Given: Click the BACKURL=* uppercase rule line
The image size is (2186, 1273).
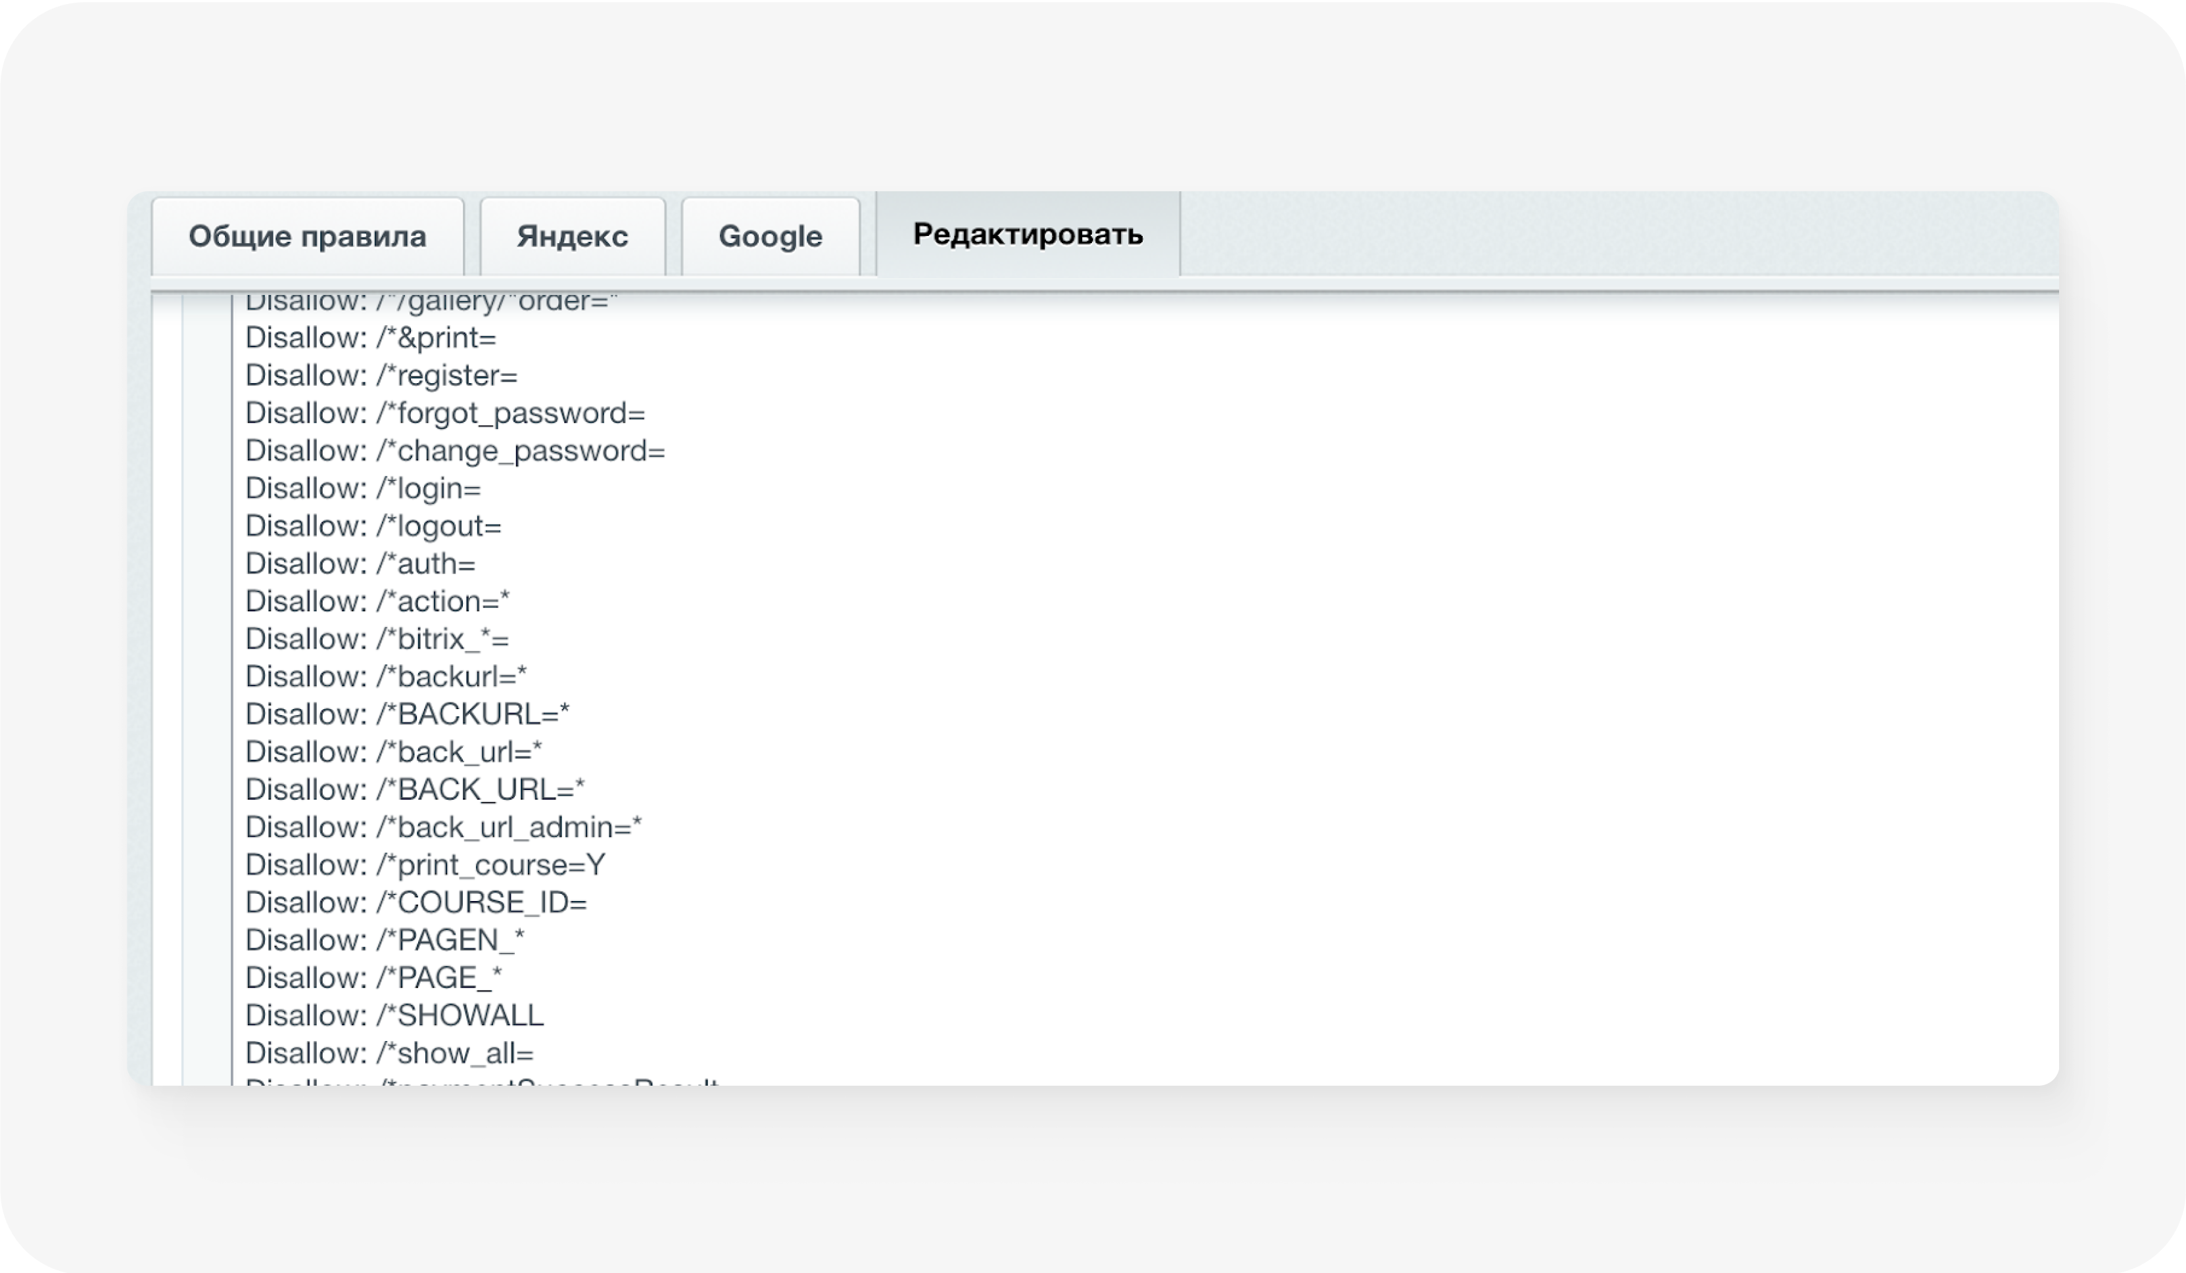Looking at the screenshot, I should pyautogui.click(x=407, y=714).
